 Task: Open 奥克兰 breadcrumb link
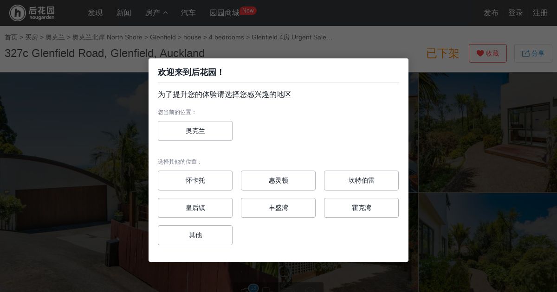[55, 37]
